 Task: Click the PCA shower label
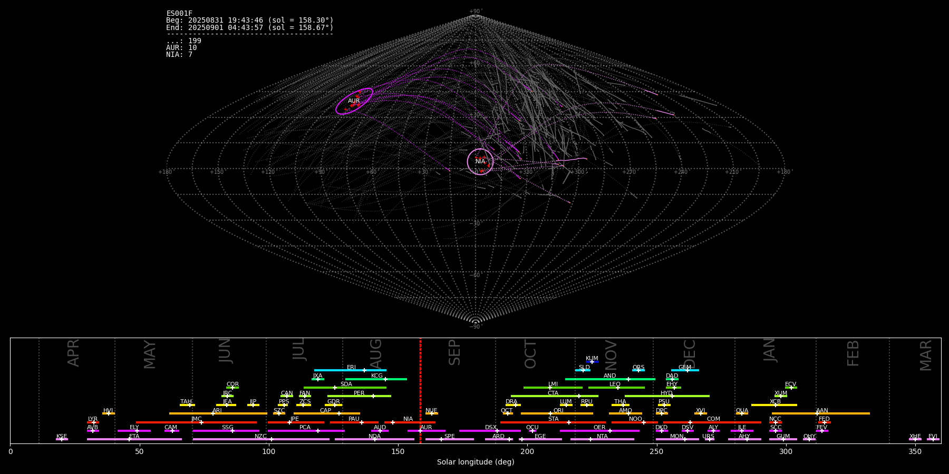pyautogui.click(x=305, y=428)
